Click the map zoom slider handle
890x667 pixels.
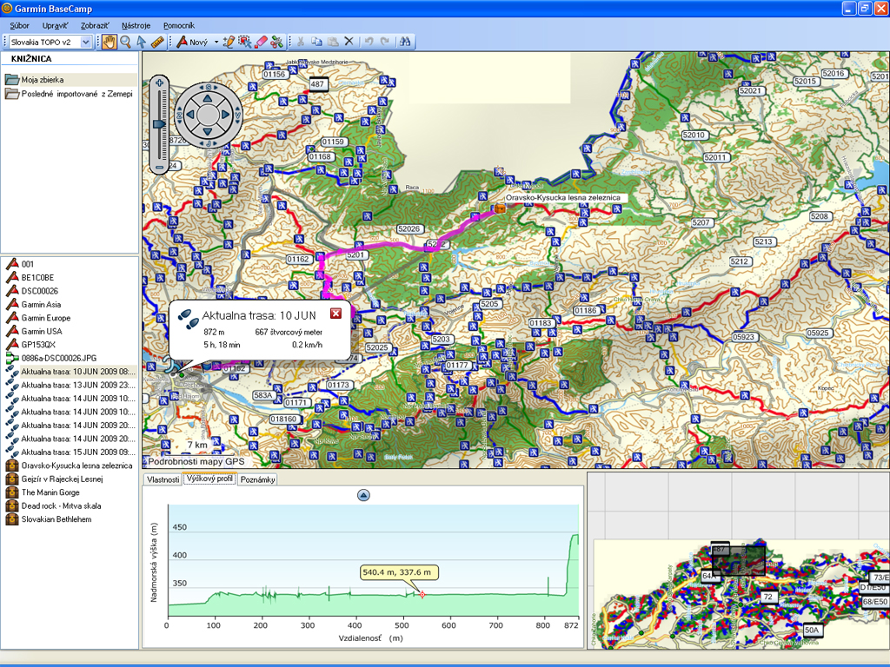point(160,124)
